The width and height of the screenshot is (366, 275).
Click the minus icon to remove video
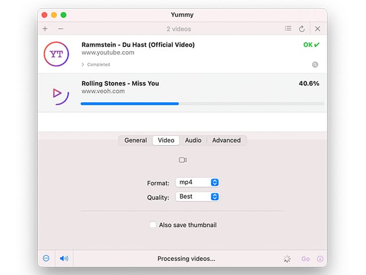pyautogui.click(x=61, y=28)
